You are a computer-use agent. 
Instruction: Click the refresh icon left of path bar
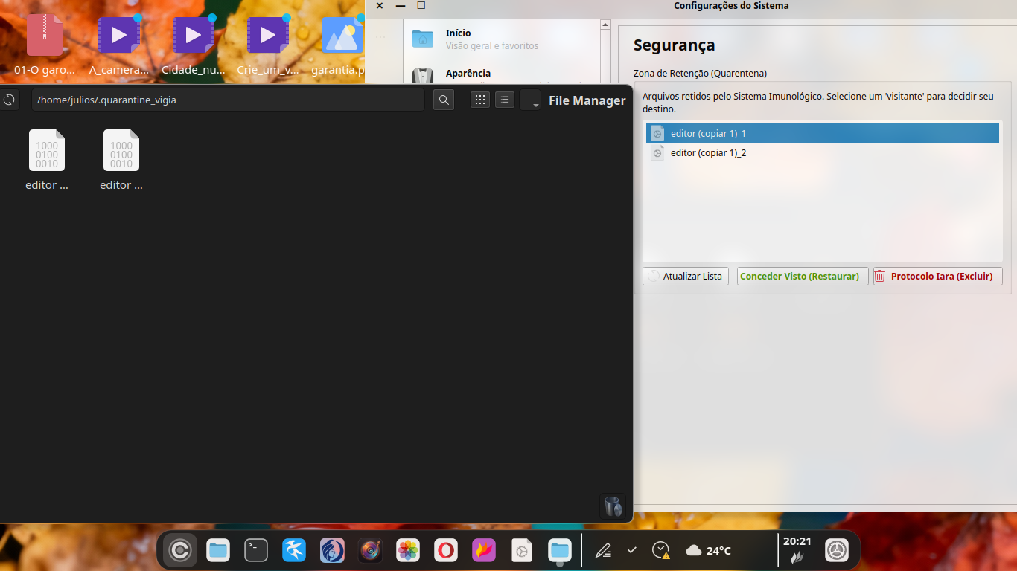9,100
